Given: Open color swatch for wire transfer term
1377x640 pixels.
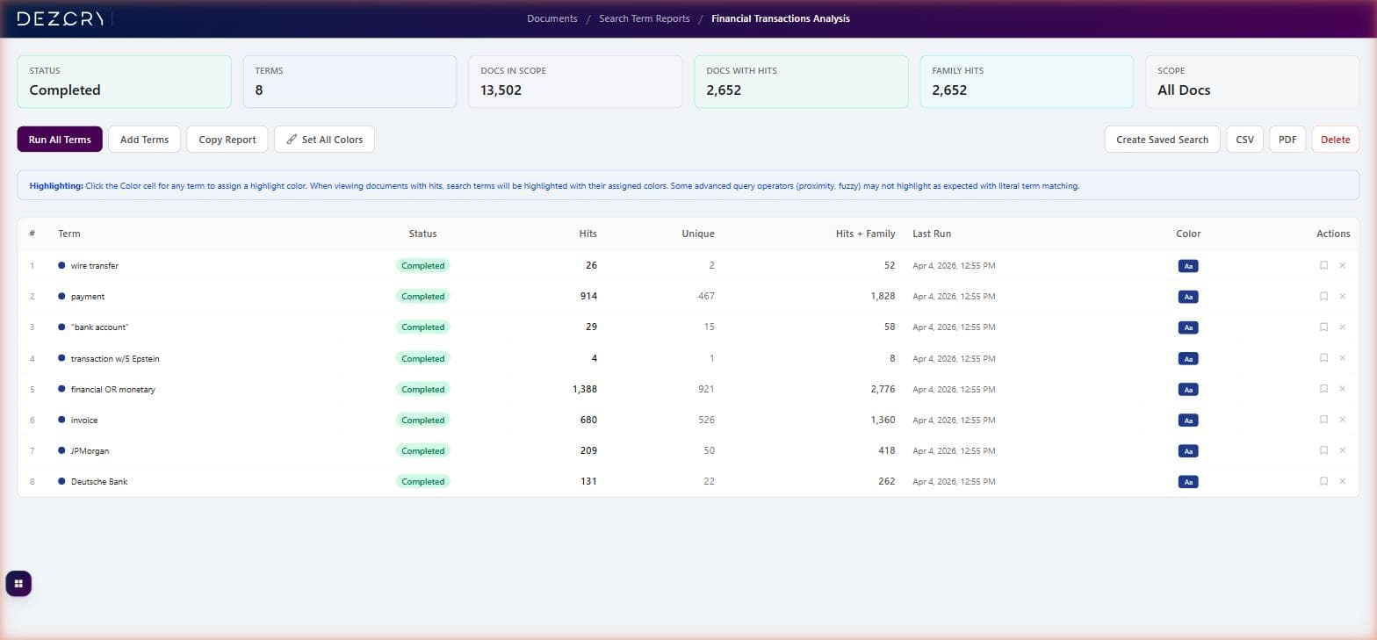Looking at the screenshot, I should point(1187,266).
